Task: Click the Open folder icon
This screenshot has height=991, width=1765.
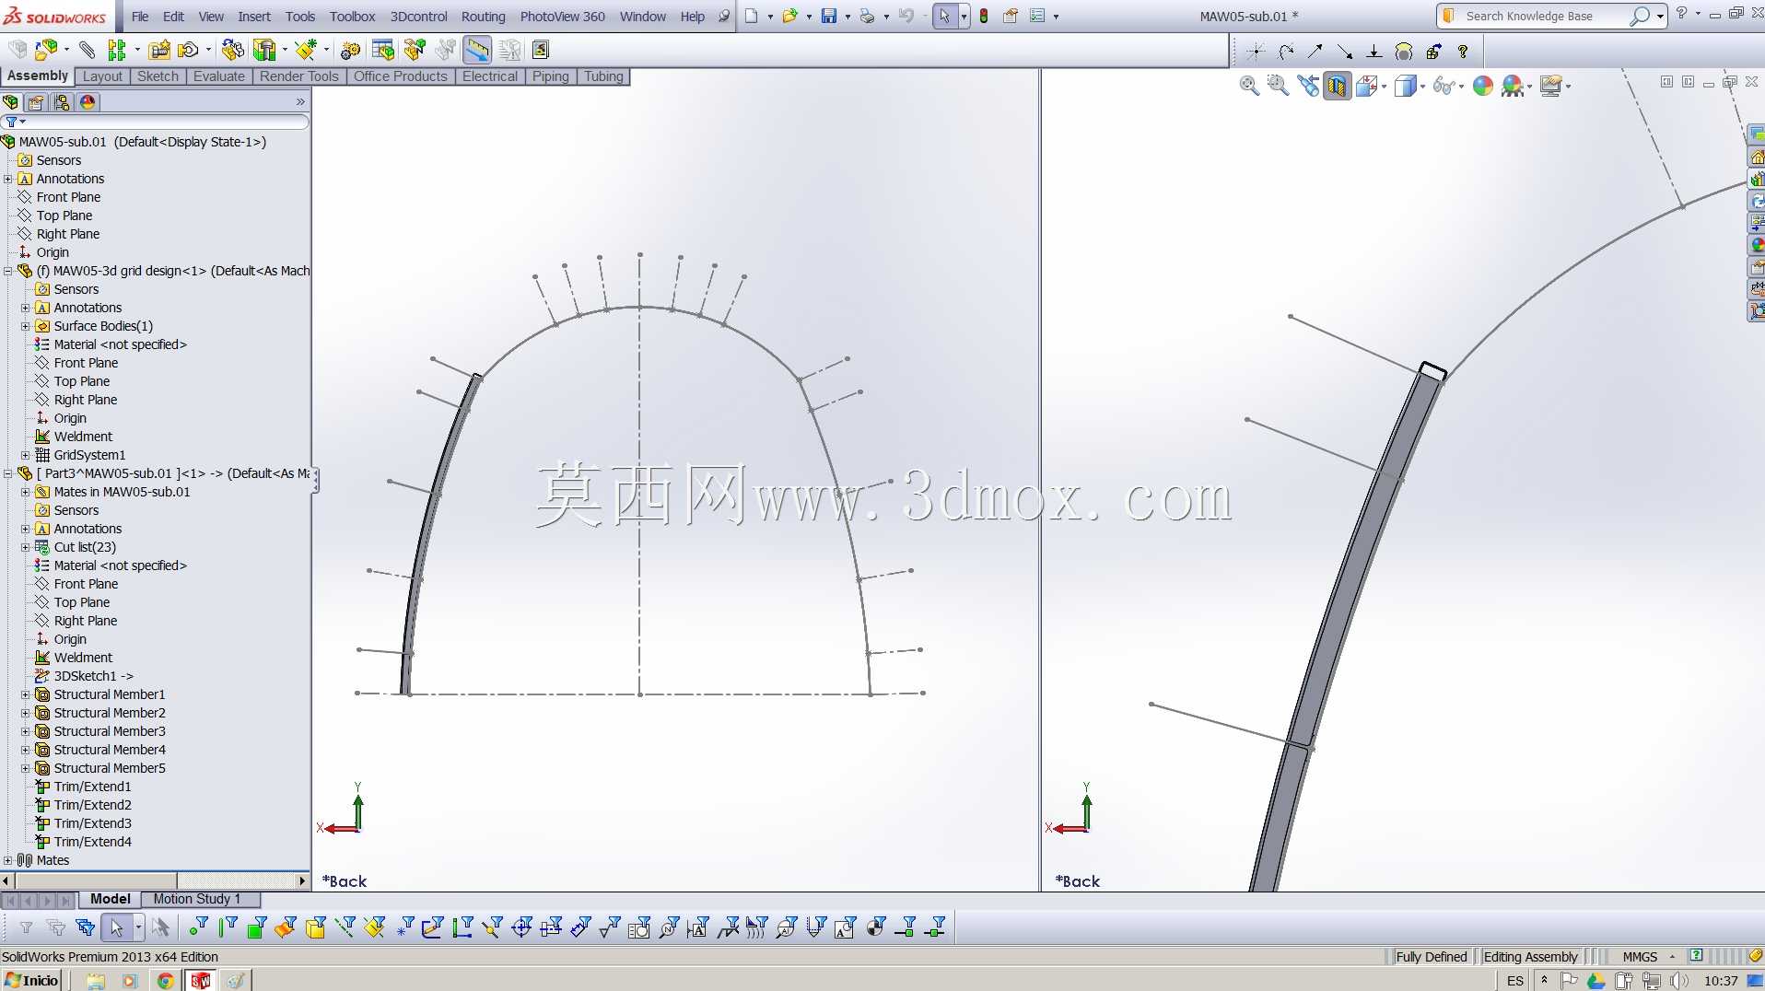Action: click(789, 16)
